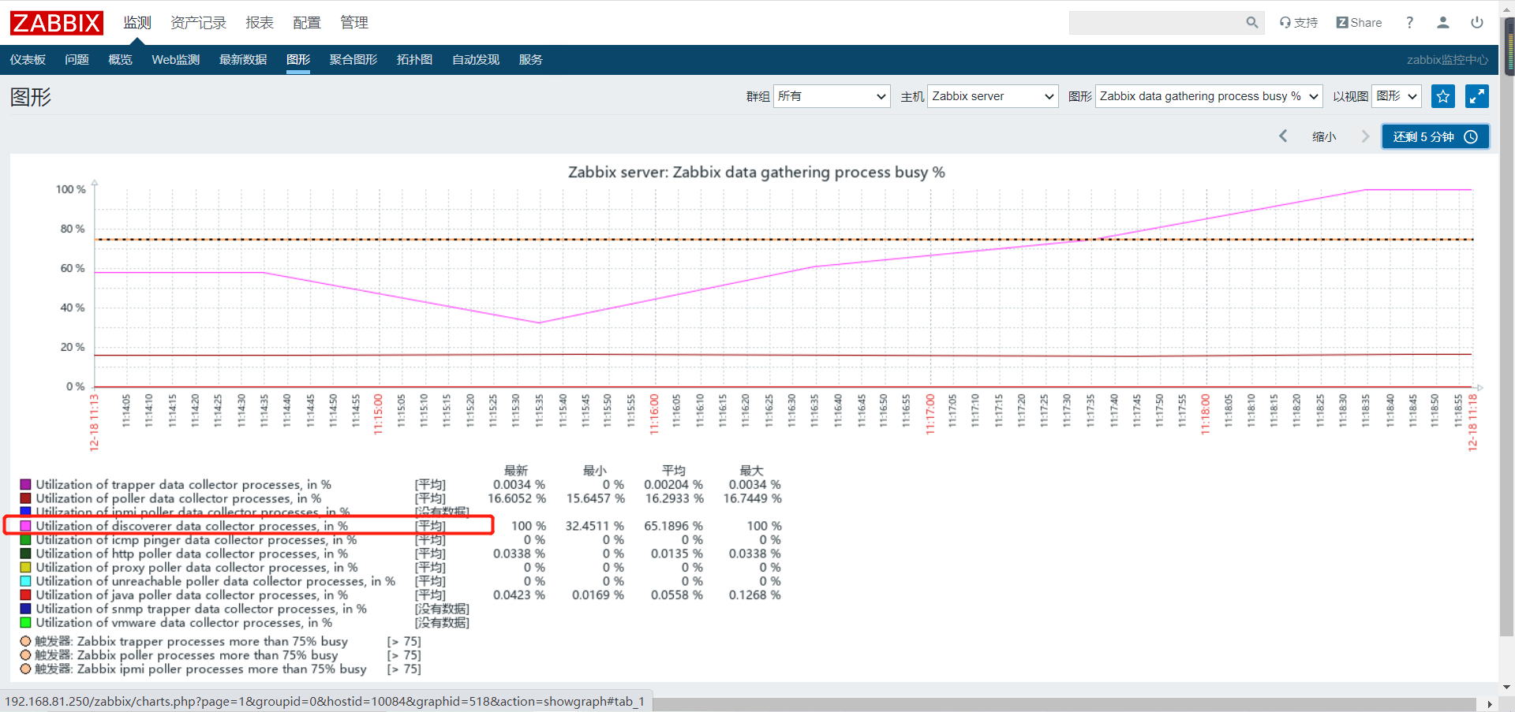The image size is (1515, 712).
Task: Select the 图形 submenu tab
Action: pos(298,60)
